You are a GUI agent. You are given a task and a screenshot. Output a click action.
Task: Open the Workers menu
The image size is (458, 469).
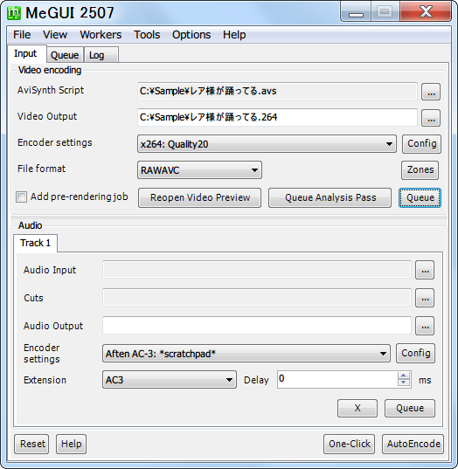click(101, 35)
